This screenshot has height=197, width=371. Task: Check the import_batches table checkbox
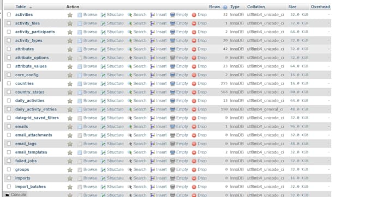[x=9, y=187]
